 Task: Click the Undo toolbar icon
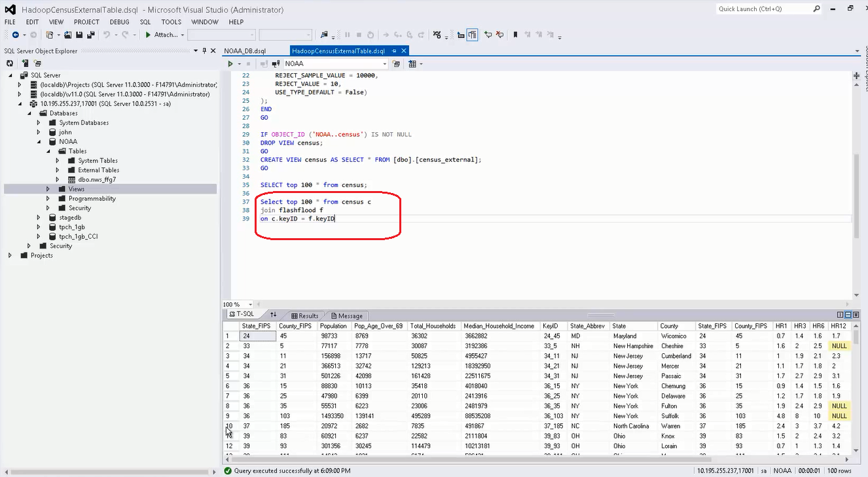[106, 35]
